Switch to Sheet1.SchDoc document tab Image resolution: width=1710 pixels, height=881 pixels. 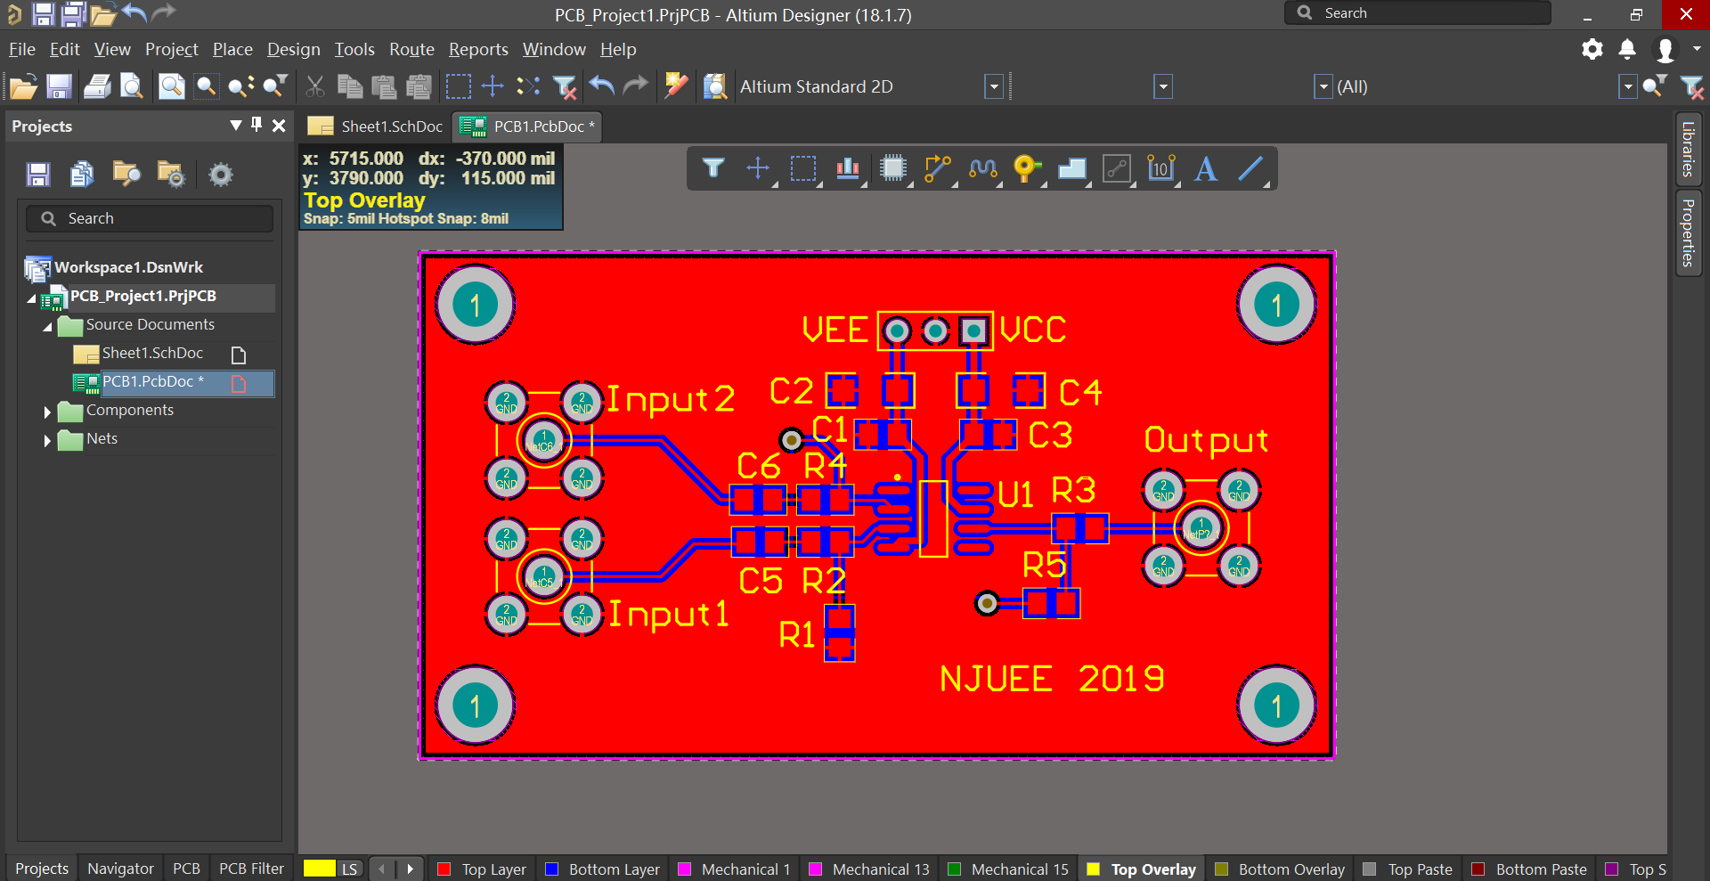pyautogui.click(x=375, y=126)
